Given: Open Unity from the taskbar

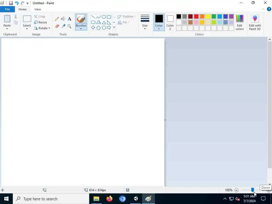Looking at the screenshot, I should 135,199.
